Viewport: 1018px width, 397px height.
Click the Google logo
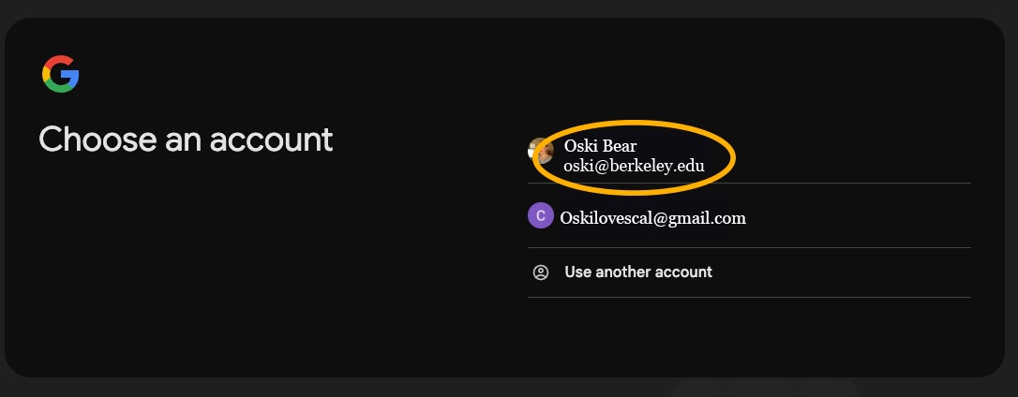tap(61, 74)
